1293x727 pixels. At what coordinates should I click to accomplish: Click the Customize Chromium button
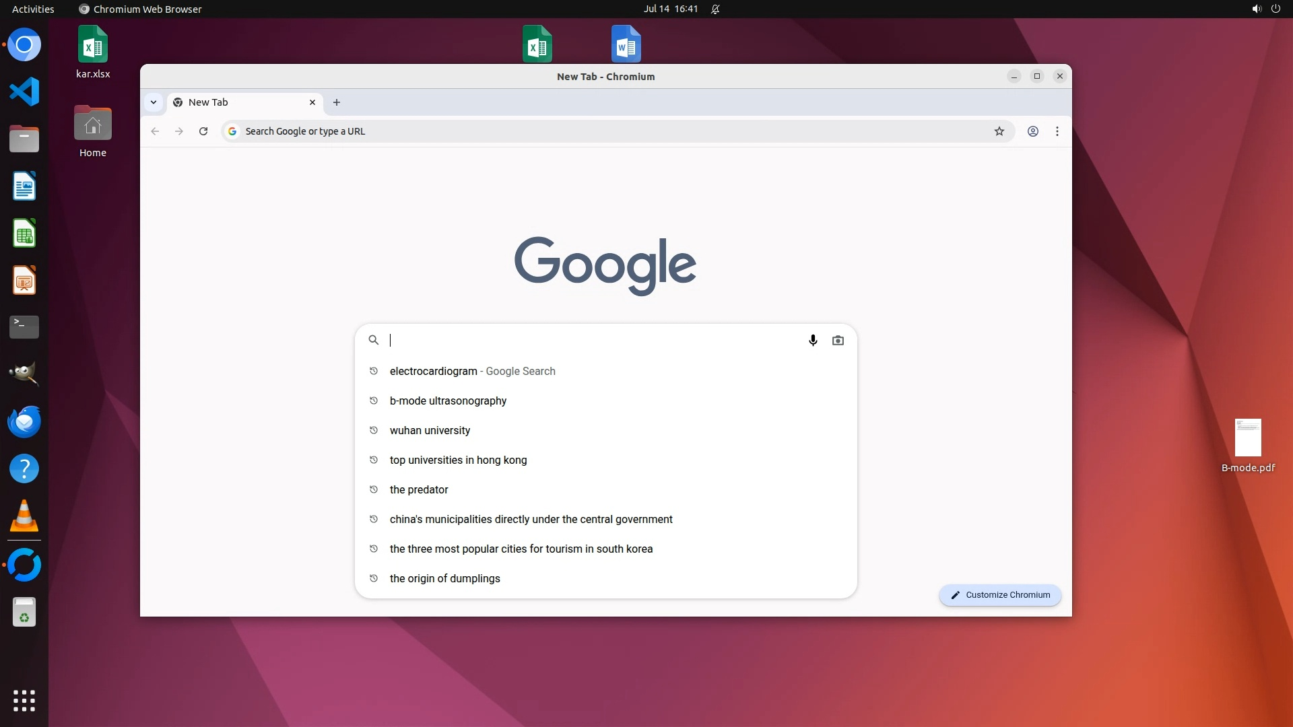1000,595
